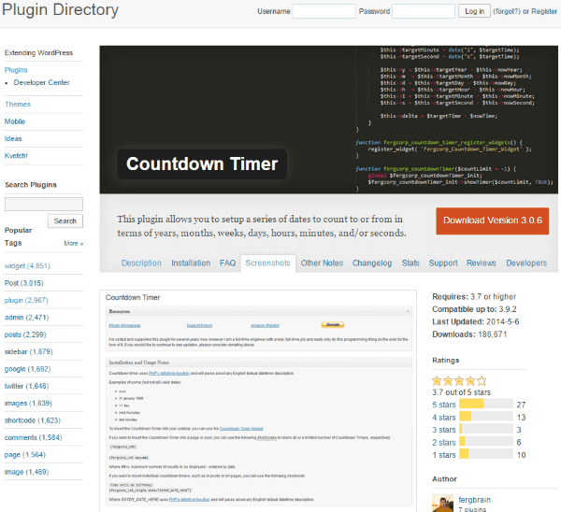Focus the Username input field
The width and height of the screenshot is (561, 512).
324,11
